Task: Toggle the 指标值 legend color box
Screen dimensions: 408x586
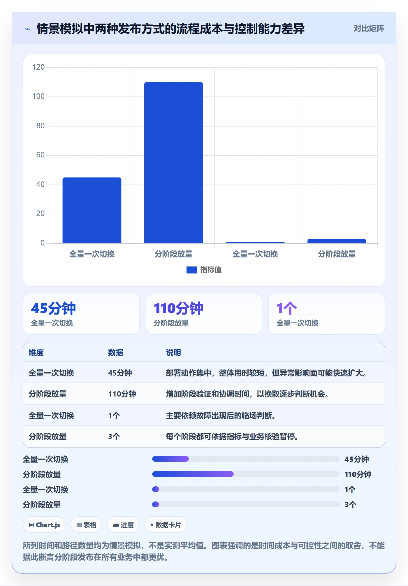Action: coord(191,270)
